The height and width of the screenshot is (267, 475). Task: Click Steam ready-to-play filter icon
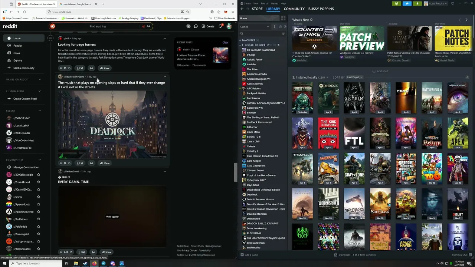285,27
